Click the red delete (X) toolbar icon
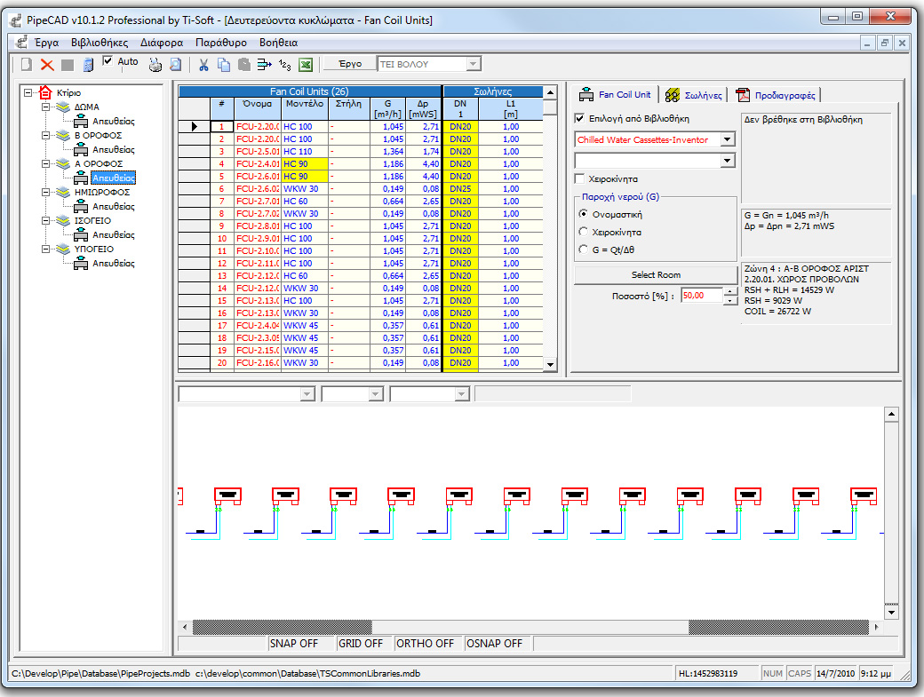 46,63
